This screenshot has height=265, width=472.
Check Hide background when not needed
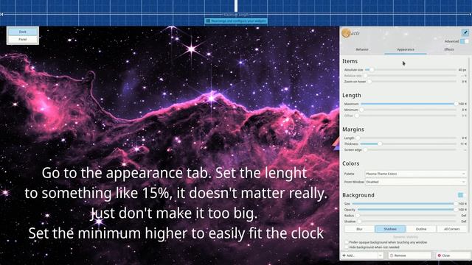[347, 247]
